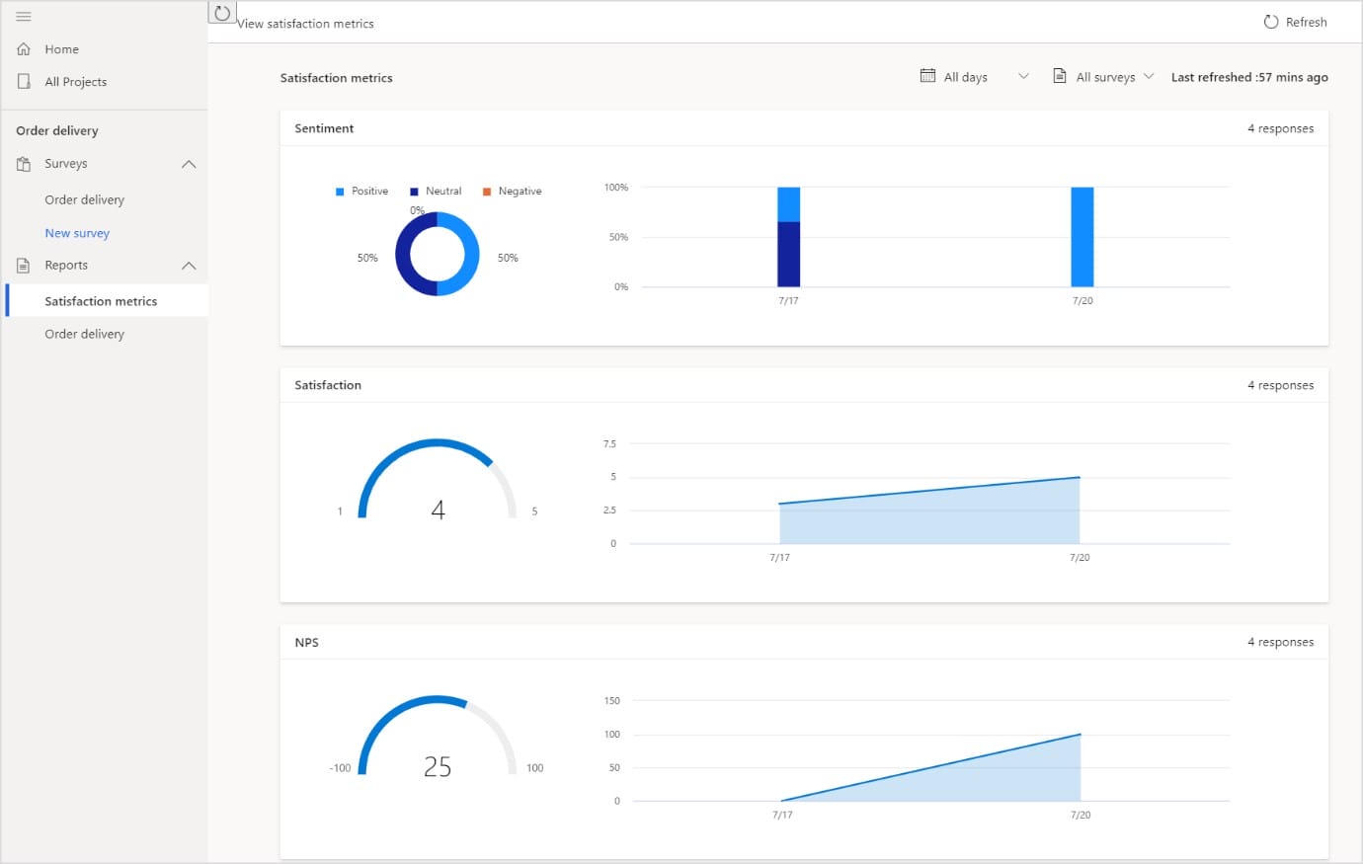Image resolution: width=1363 pixels, height=864 pixels.
Task: Click the Home icon in the sidebar
Action: (x=24, y=48)
